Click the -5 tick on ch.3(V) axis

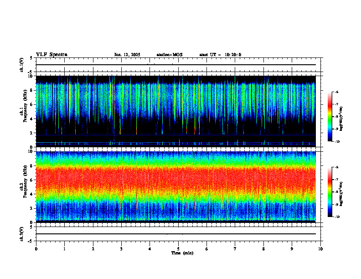click(31, 241)
